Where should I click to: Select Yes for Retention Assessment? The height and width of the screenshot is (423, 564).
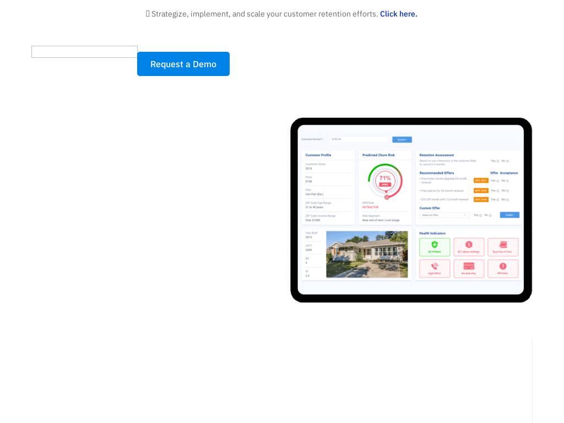coord(498,161)
